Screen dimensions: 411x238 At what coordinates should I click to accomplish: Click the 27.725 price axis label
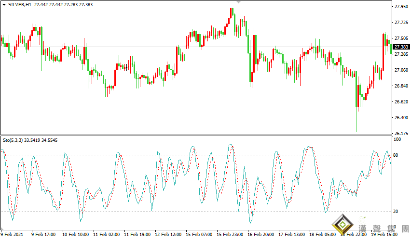click(x=401, y=23)
